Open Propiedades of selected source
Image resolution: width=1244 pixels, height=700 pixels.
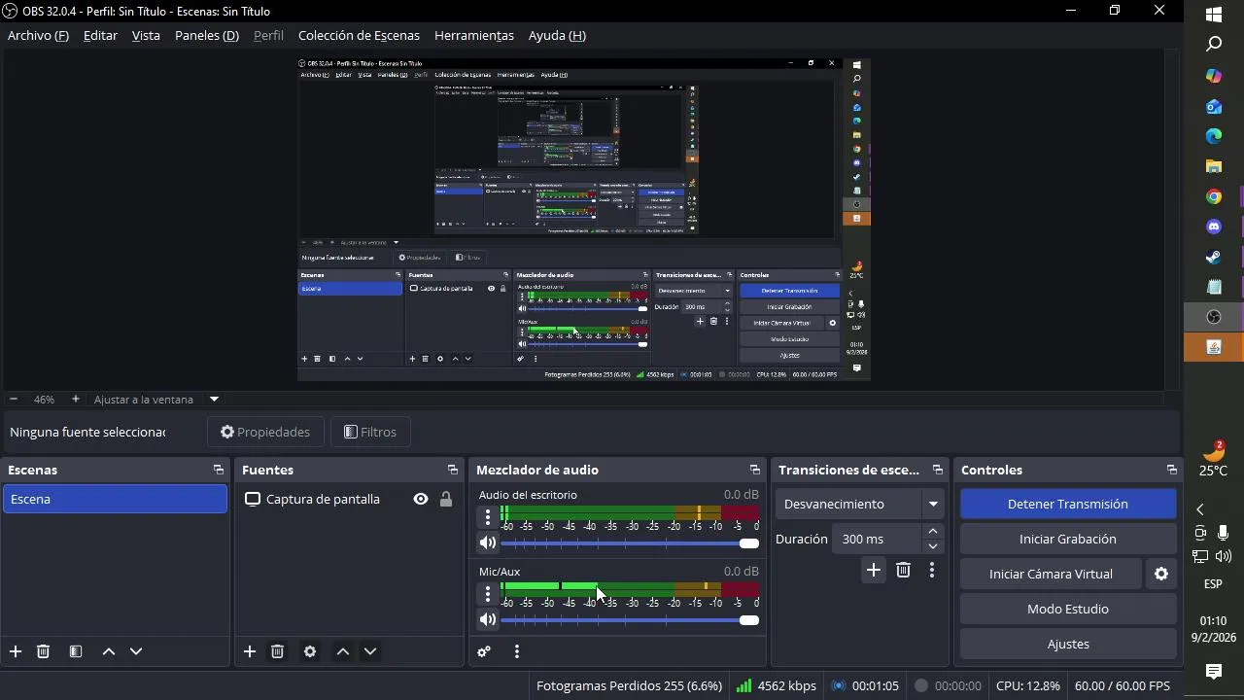265,432
